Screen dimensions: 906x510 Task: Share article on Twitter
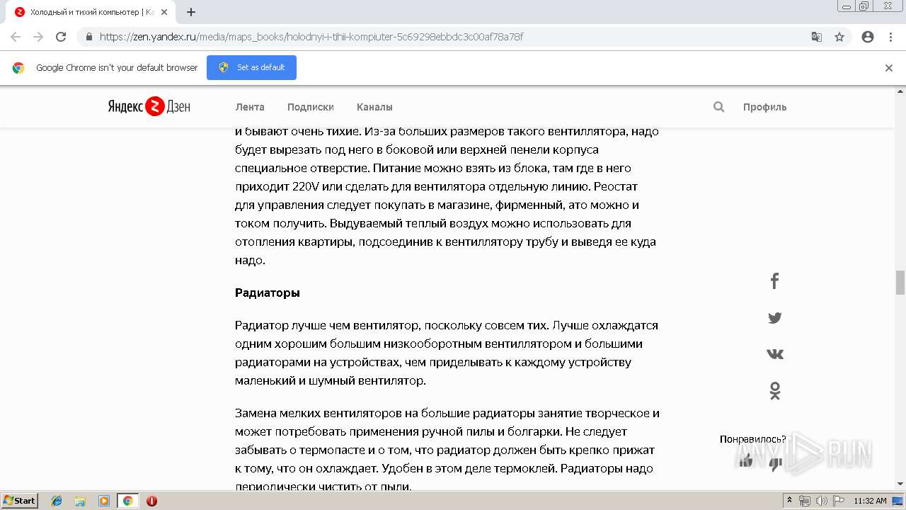click(774, 318)
